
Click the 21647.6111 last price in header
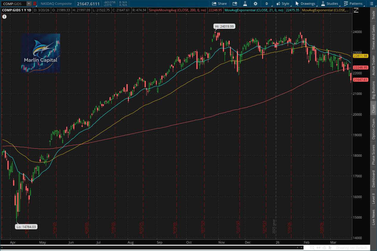click(88, 4)
